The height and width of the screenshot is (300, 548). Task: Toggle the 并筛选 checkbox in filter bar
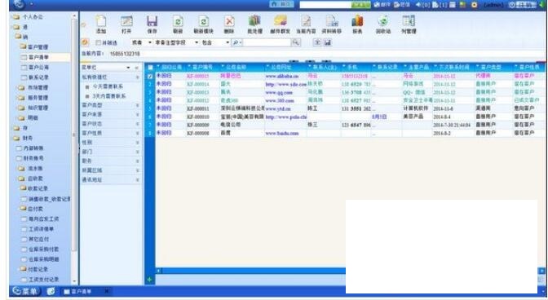(x=98, y=42)
